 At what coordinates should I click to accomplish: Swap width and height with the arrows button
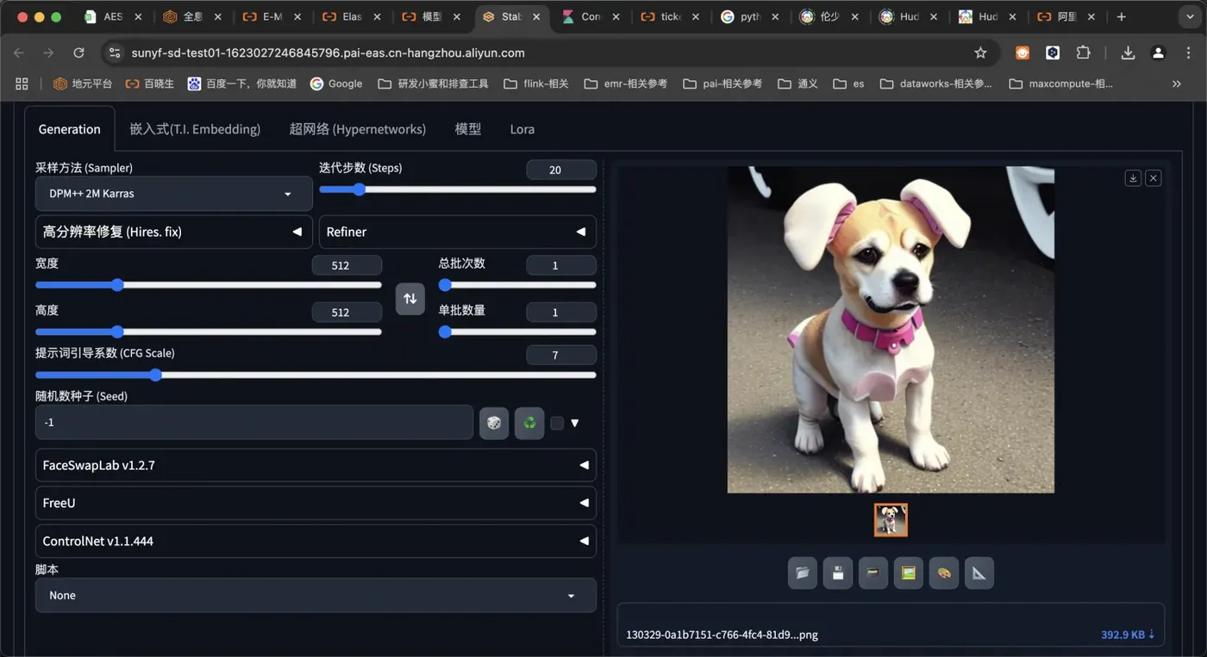410,298
